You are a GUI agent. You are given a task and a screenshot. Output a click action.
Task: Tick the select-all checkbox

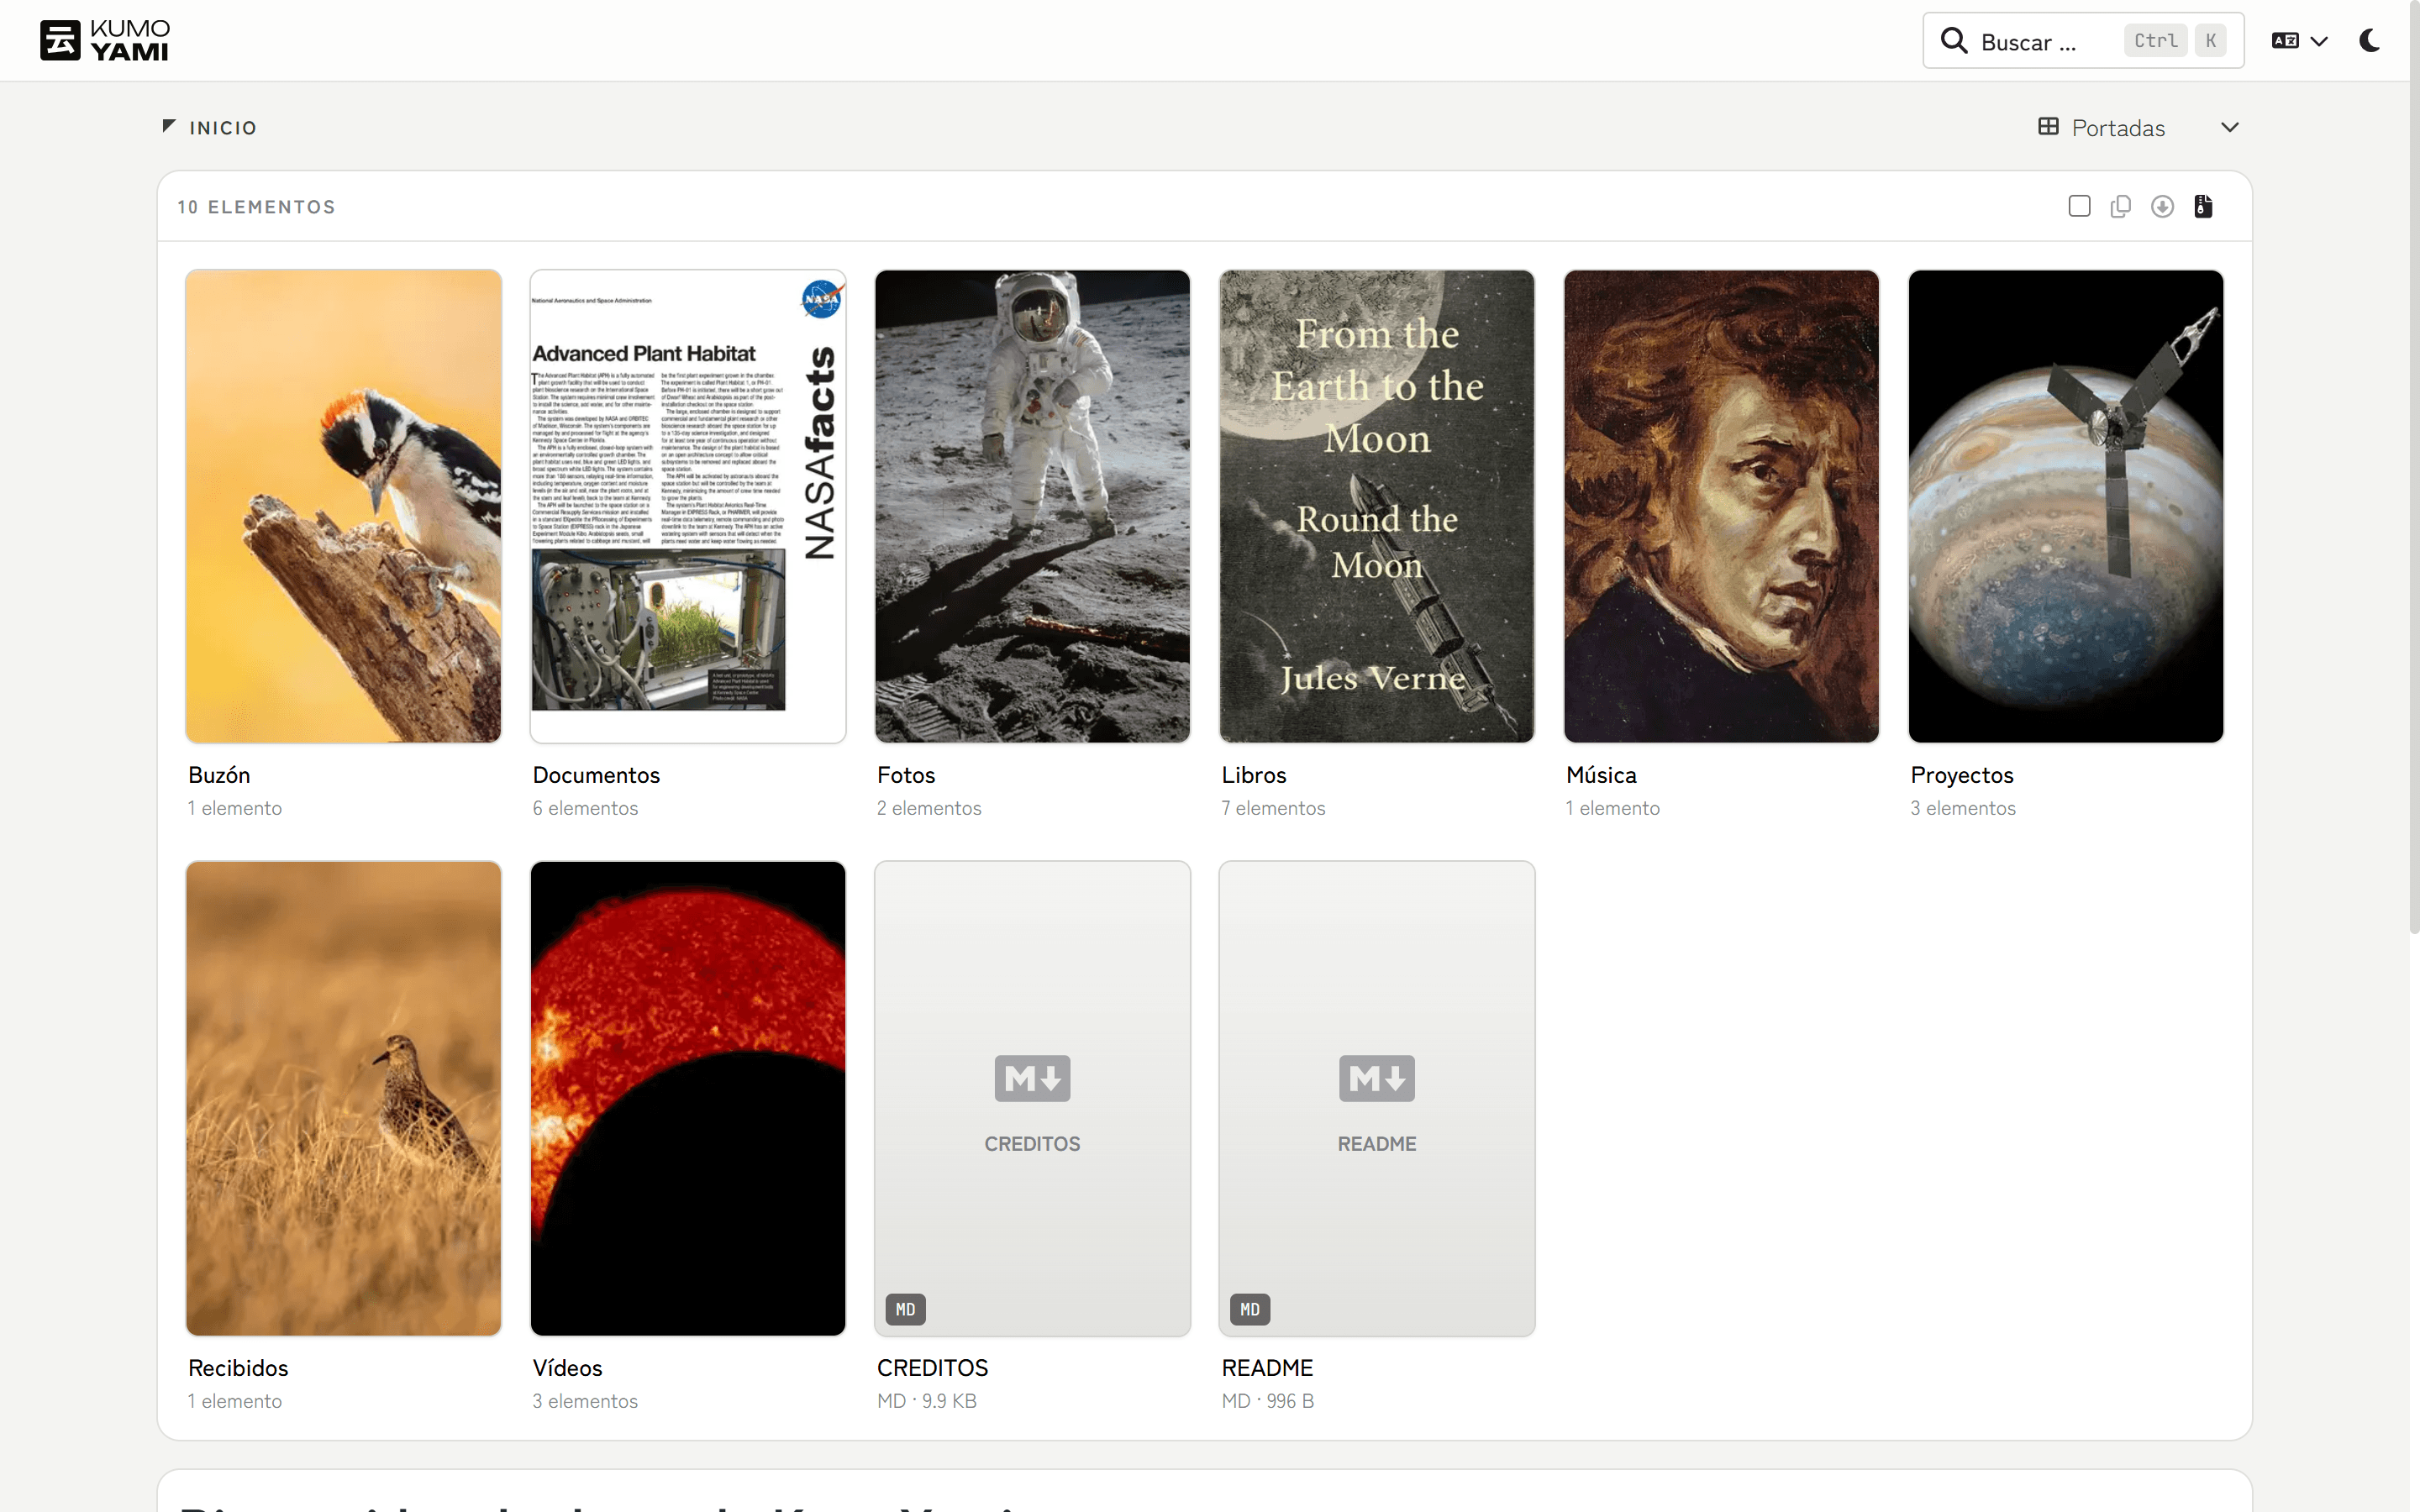point(2080,206)
